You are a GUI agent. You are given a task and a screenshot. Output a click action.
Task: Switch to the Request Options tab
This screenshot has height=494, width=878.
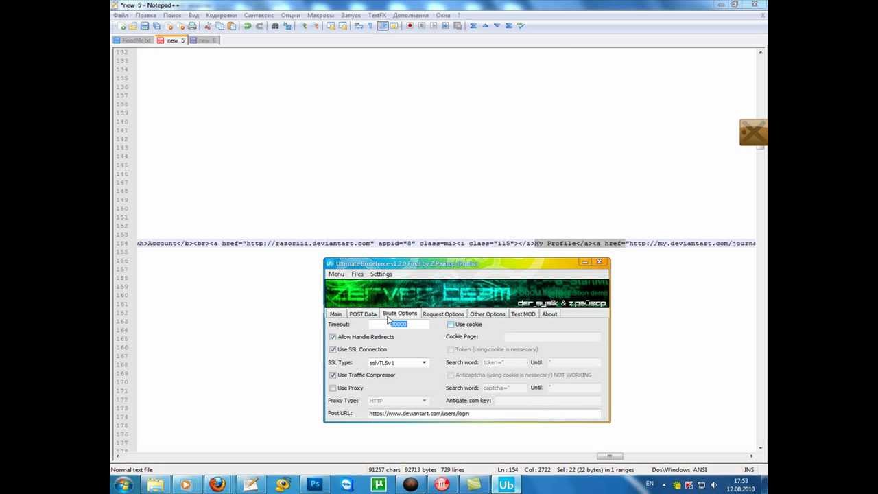tap(443, 314)
